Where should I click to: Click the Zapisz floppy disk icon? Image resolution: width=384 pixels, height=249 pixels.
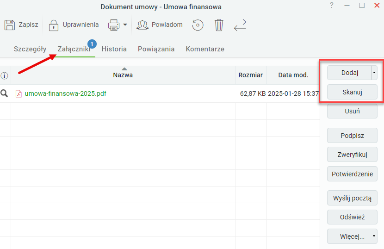coord(10,25)
